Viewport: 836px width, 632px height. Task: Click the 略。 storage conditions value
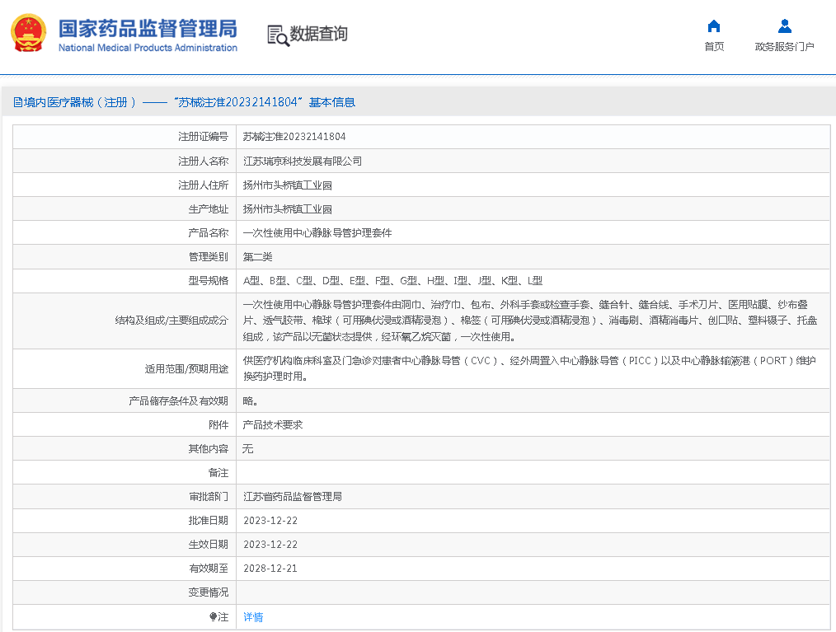click(250, 400)
